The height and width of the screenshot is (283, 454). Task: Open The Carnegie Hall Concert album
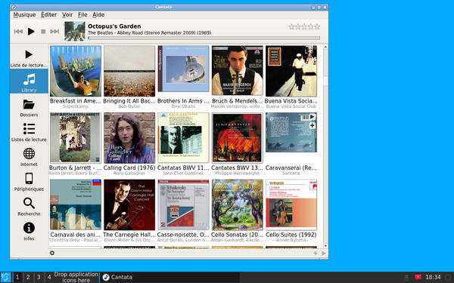(129, 205)
